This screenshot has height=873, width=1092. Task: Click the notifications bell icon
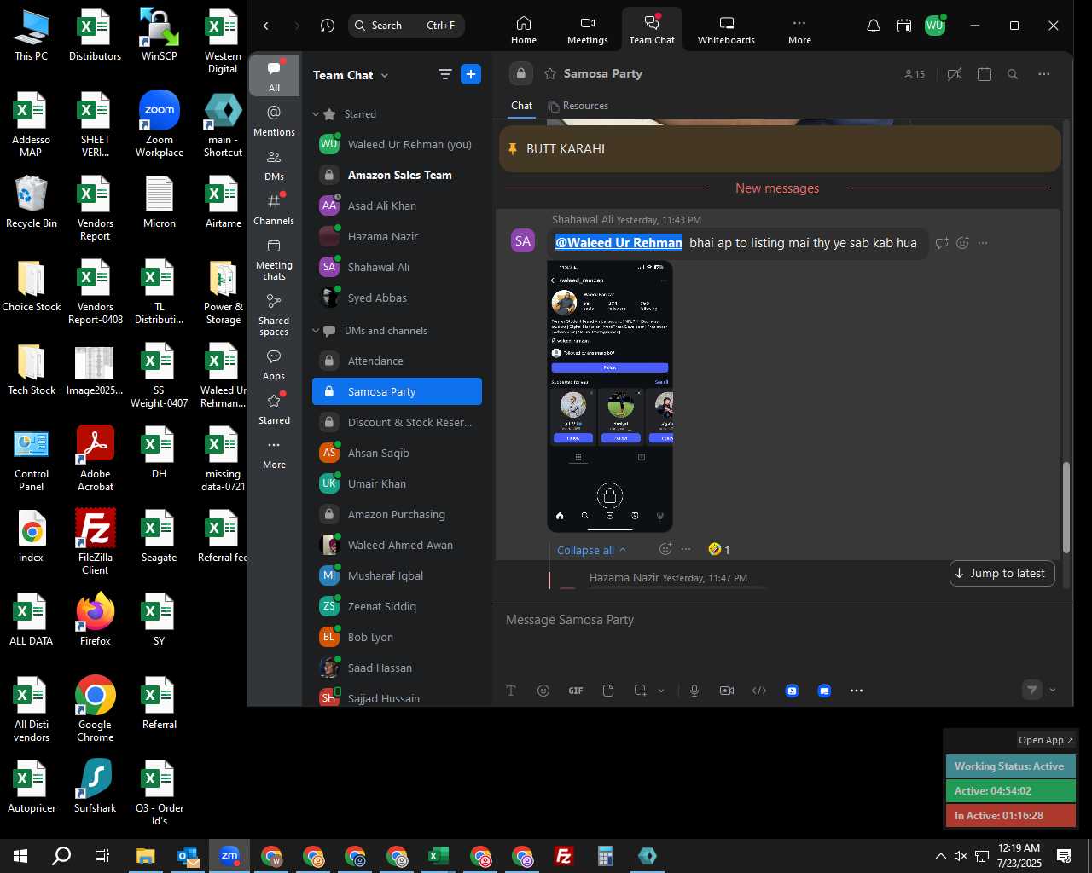coord(874,26)
